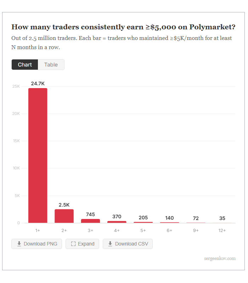248x283 pixels.
Task: Click the tall 1+ months bar
Action: pyautogui.click(x=38, y=155)
